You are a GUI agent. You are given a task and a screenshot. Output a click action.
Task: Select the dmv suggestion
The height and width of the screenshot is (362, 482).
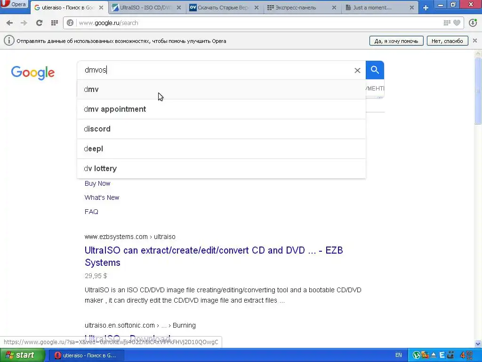click(x=221, y=89)
